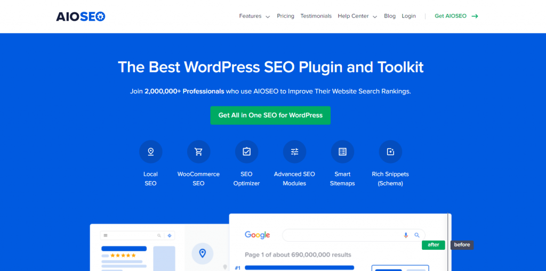The image size is (546, 271).
Task: Expand the Help Center chevron
Action: [x=375, y=17]
